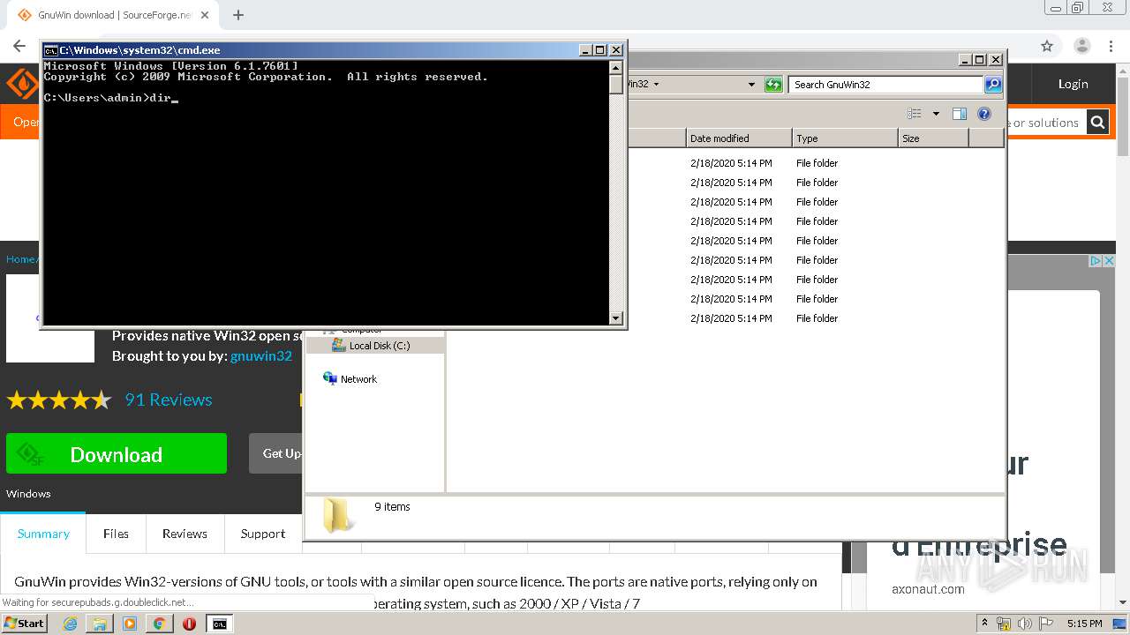1130x635 pixels.
Task: Click the cmd window scroll down arrow
Action: (x=616, y=317)
